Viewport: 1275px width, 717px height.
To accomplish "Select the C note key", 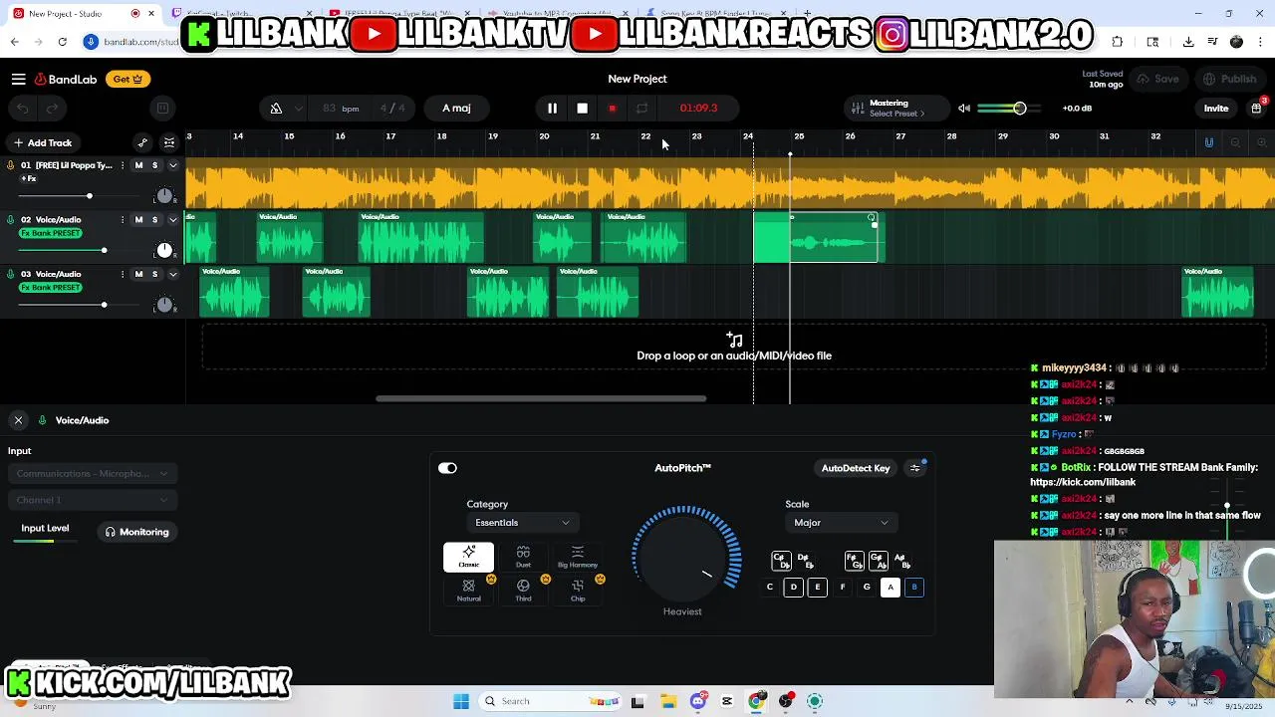I will point(770,588).
